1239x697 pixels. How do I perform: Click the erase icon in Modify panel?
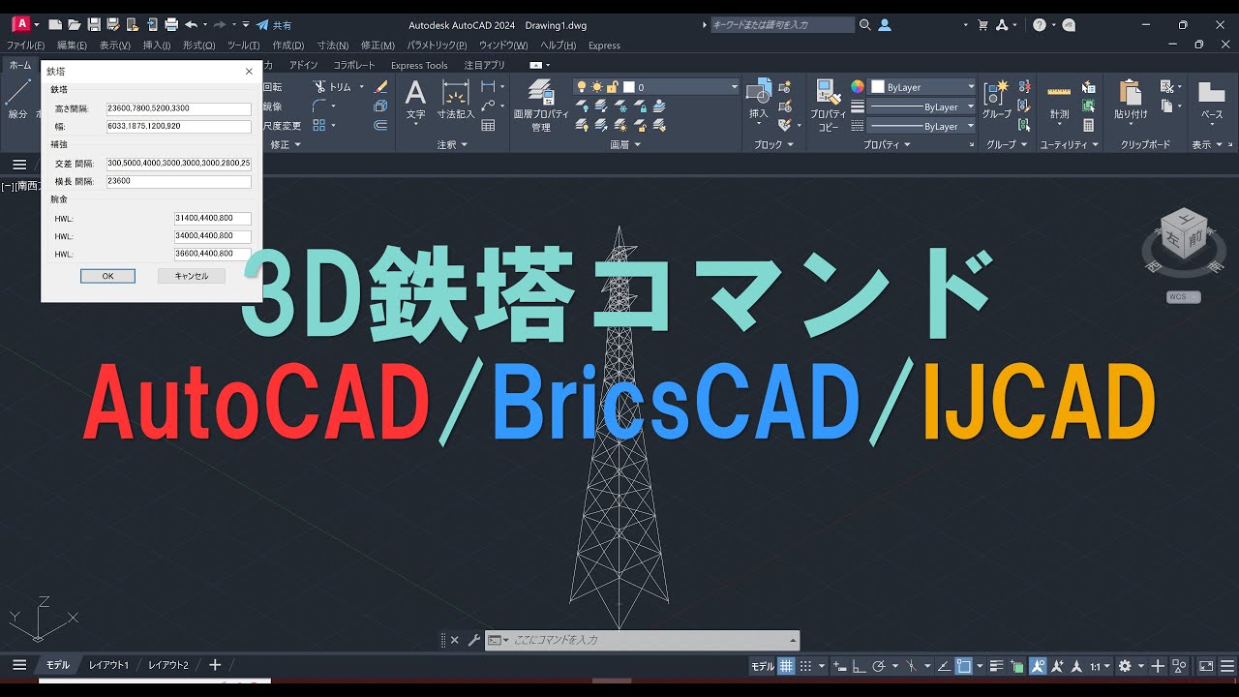(x=380, y=86)
